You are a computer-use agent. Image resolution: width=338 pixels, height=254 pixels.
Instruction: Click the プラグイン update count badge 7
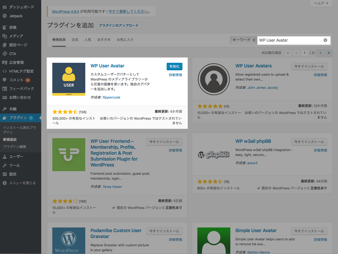(x=31, y=118)
